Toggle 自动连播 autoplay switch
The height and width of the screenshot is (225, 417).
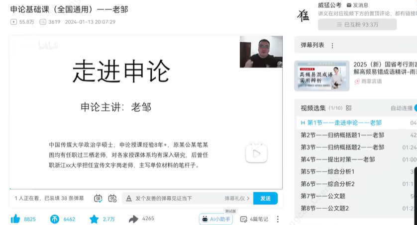point(415,108)
